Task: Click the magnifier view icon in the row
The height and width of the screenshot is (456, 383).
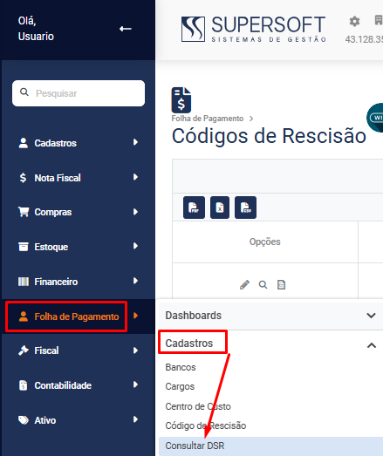Action: point(263,285)
